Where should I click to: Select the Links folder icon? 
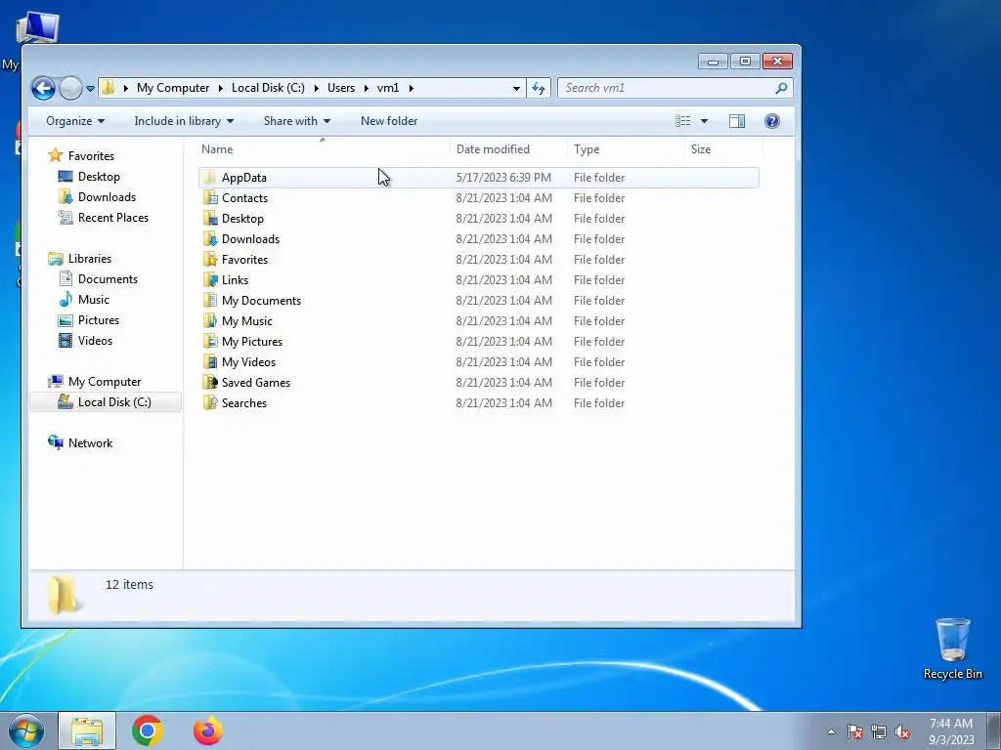(x=210, y=280)
